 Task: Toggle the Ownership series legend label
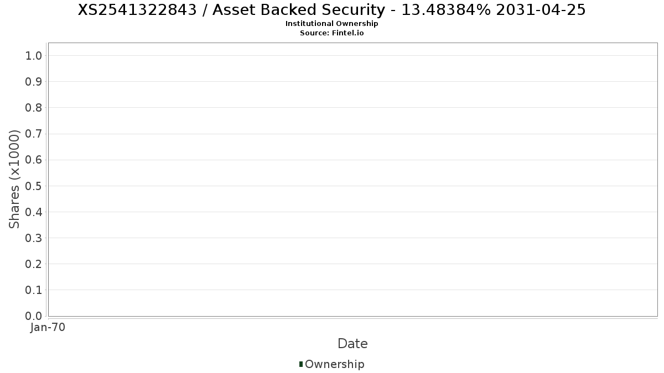[334, 364]
